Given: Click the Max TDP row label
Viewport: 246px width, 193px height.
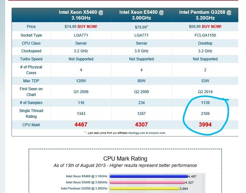Looking at the screenshot, I should click(x=31, y=81).
